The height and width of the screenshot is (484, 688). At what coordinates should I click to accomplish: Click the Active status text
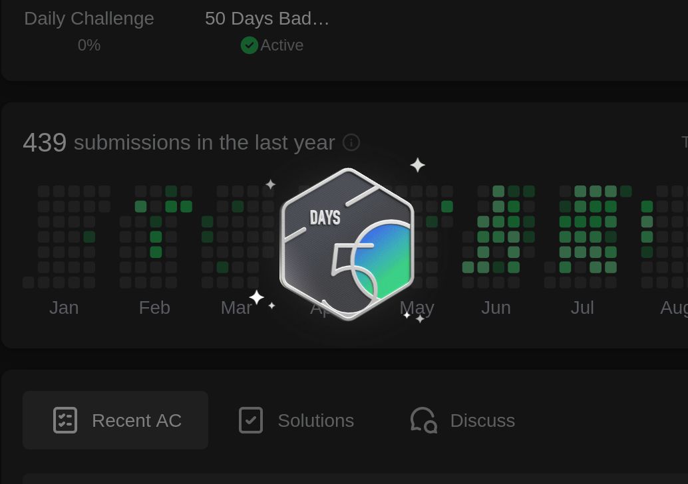281,45
